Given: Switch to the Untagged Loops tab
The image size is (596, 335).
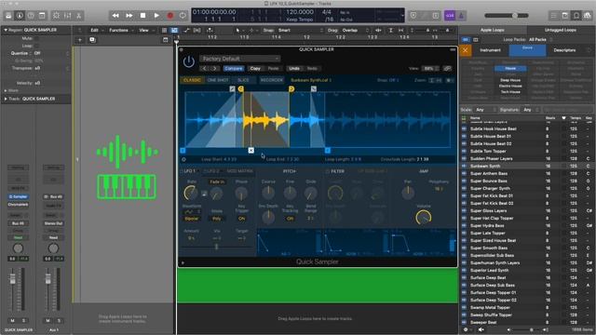Looking at the screenshot, I should coord(561,30).
